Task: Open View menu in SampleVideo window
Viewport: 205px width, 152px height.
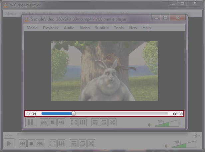Action: click(x=133, y=28)
